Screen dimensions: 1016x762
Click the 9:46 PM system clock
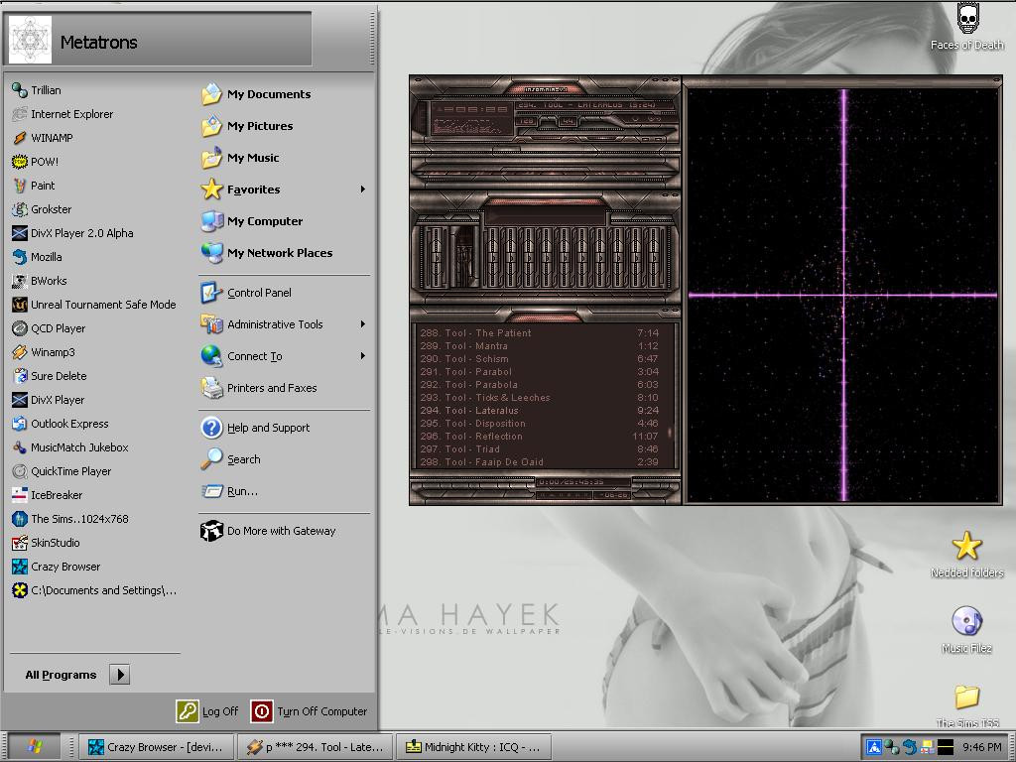tap(981, 747)
